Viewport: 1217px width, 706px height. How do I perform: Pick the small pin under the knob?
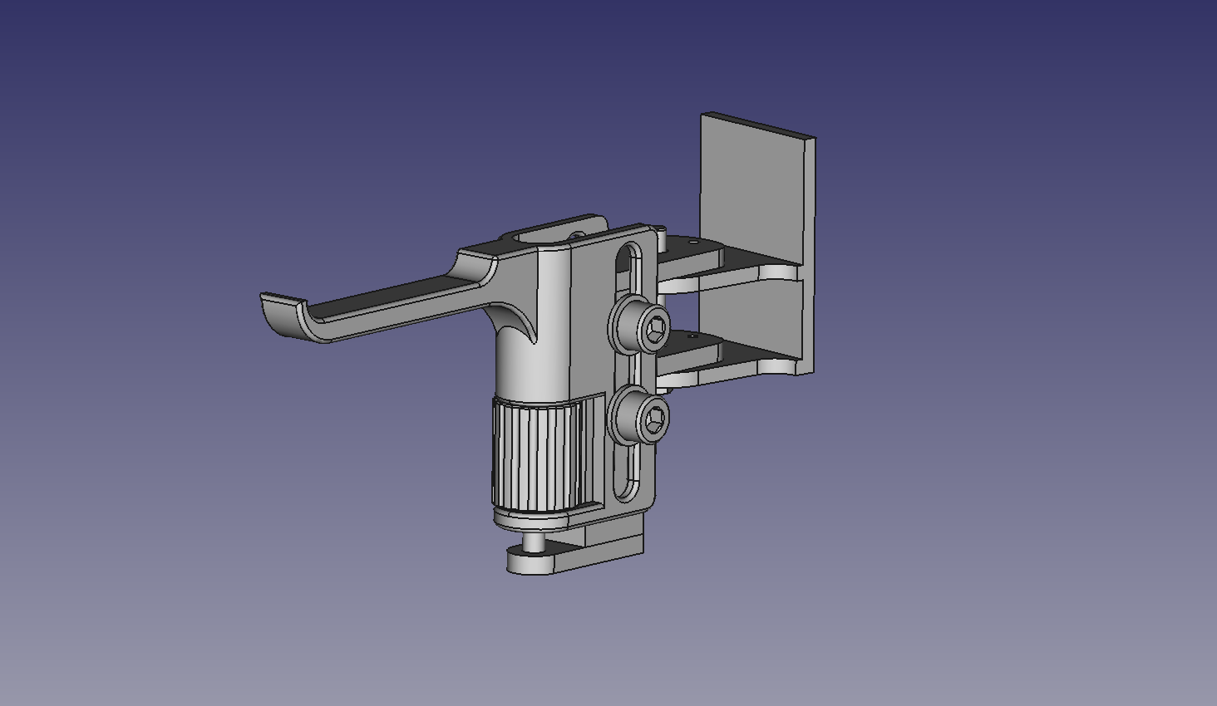pyautogui.click(x=535, y=542)
